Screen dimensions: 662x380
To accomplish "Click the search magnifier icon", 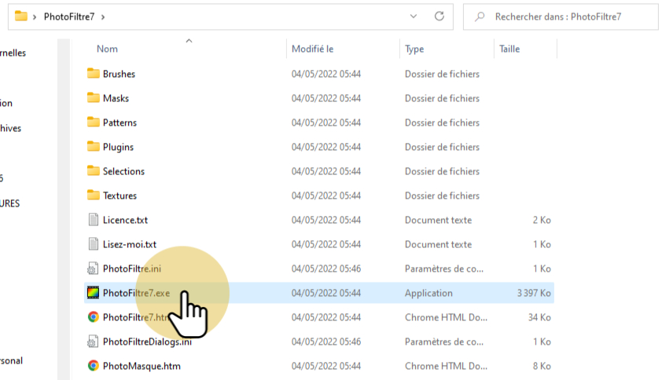I will coord(479,16).
